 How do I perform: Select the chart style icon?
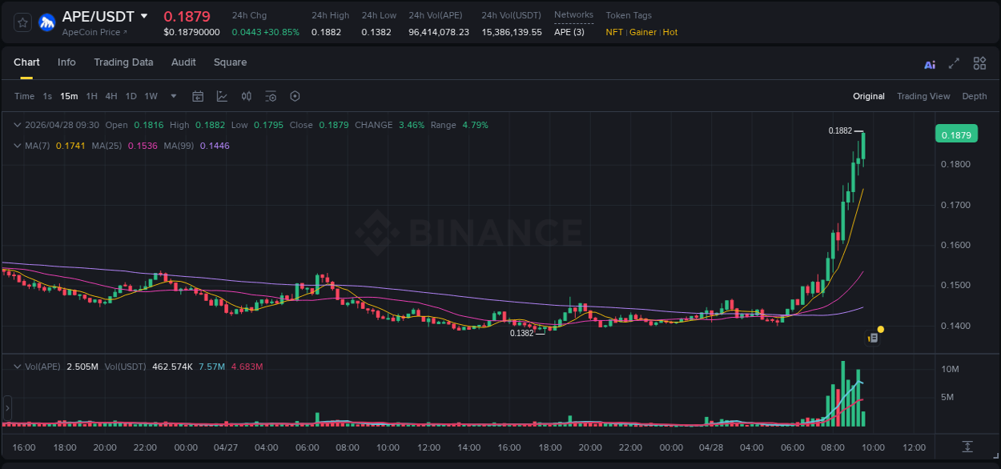click(220, 96)
